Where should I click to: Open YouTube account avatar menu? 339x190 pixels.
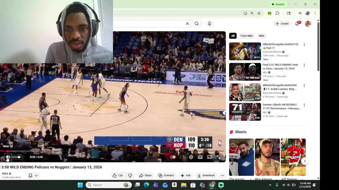click(x=308, y=23)
